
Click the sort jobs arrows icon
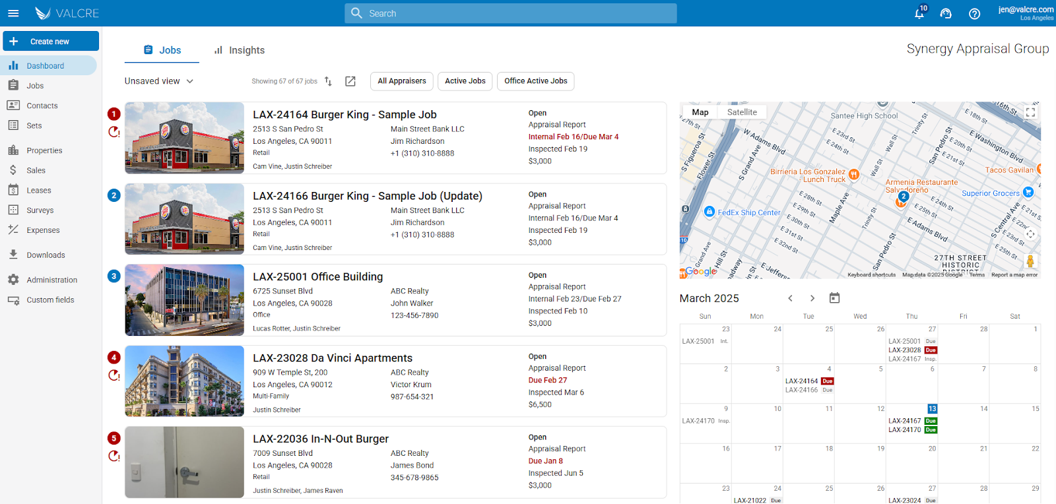point(329,81)
